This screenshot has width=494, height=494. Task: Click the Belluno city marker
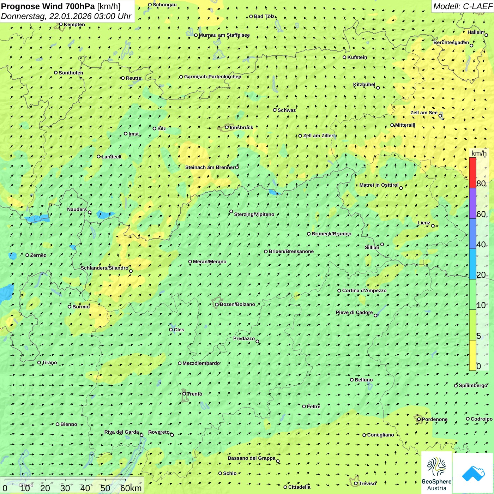[352, 380]
